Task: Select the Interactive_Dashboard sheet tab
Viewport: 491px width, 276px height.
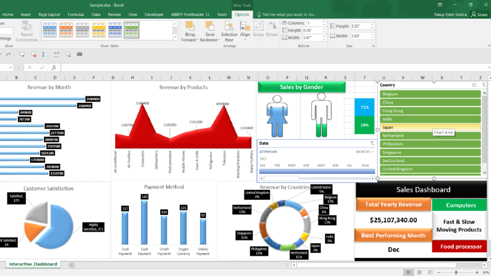Action: pos(33,264)
